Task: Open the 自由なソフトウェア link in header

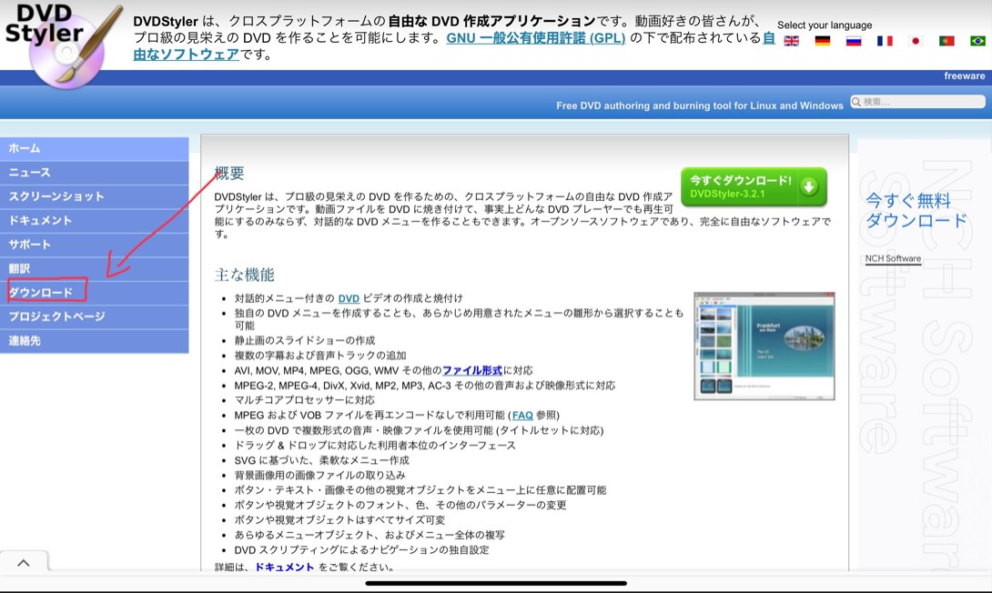Action: tap(186, 55)
